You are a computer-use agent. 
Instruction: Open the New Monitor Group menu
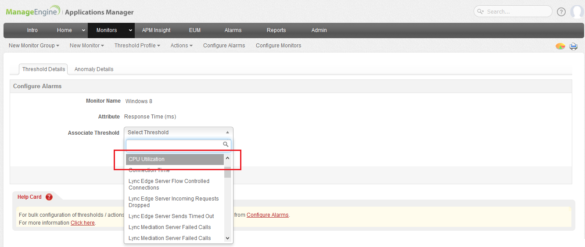pyautogui.click(x=34, y=46)
